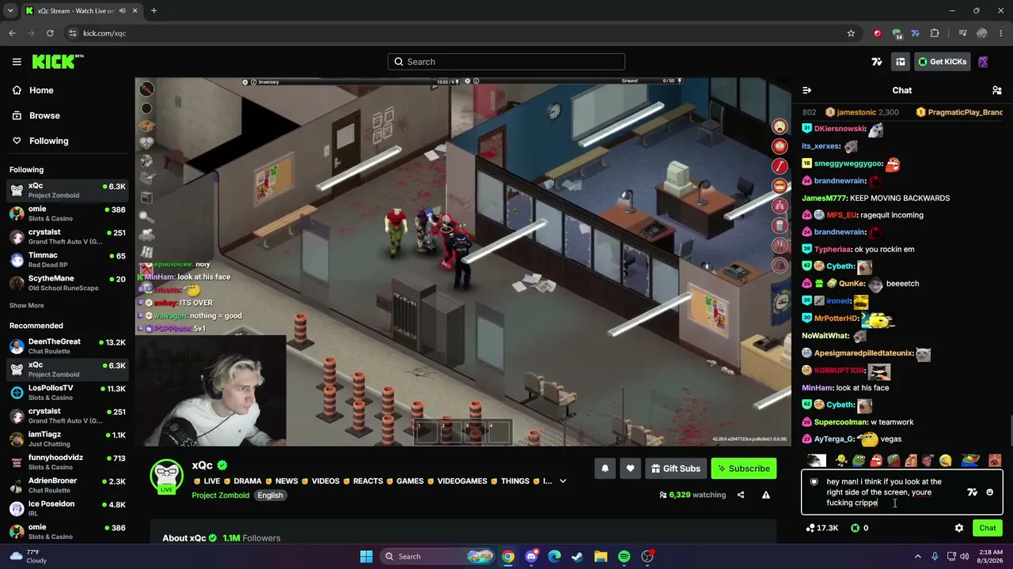The image size is (1013, 569).
Task: Expand the stream title chevron
Action: coord(563,480)
